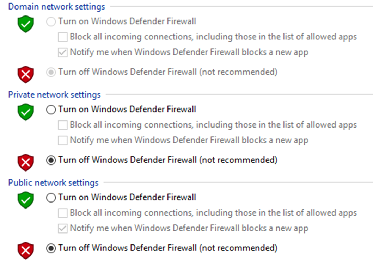Turn on Windows Defender Firewall for Public network
This screenshot has width=373, height=267.
point(51,198)
